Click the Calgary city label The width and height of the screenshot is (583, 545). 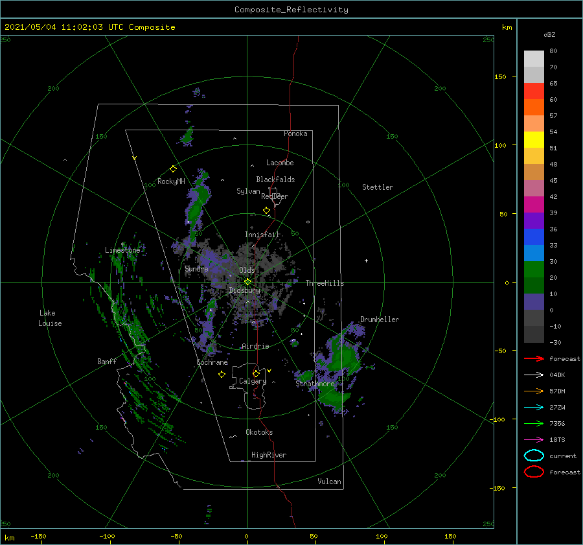click(x=253, y=381)
